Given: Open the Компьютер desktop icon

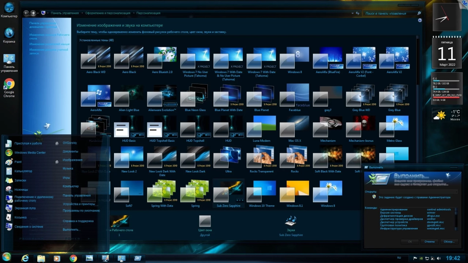Looking at the screenshot, I should (9, 10).
